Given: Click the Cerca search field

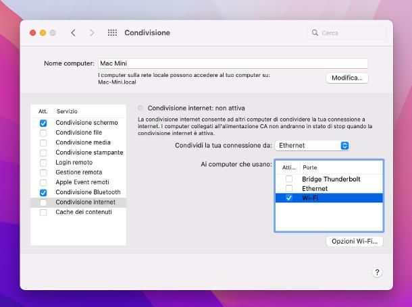Looking at the screenshot, I should pos(346,33).
